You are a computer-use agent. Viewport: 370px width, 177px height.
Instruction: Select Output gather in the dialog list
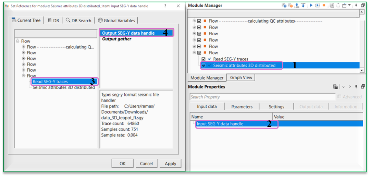[116, 39]
